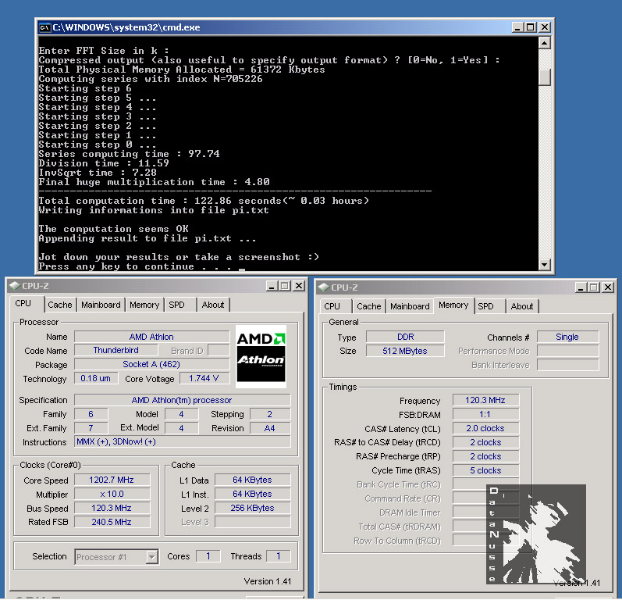Image resolution: width=622 pixels, height=600 pixels.
Task: Open the SPD tab in left CPU-Z window
Action: pyautogui.click(x=176, y=305)
